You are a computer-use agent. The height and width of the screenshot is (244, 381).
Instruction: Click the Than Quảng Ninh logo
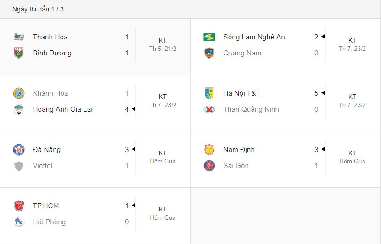[209, 109]
